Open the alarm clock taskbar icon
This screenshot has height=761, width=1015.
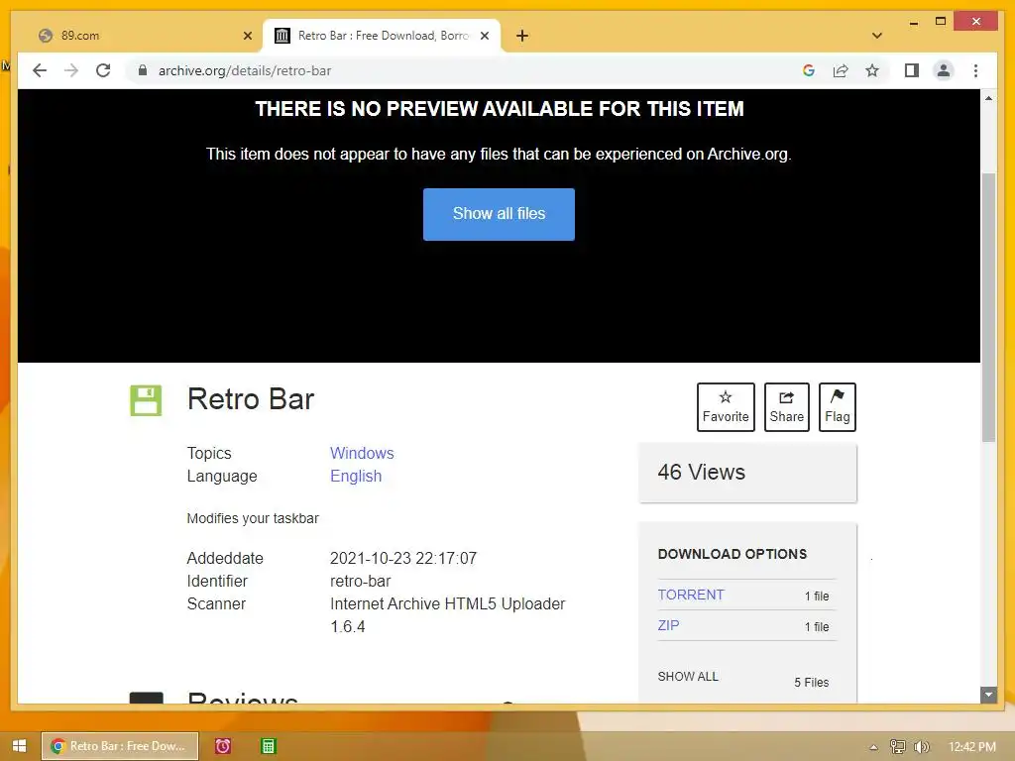tap(223, 746)
